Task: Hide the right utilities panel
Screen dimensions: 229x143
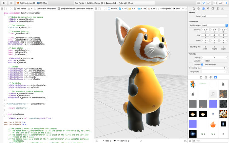Action: pos(226,3)
